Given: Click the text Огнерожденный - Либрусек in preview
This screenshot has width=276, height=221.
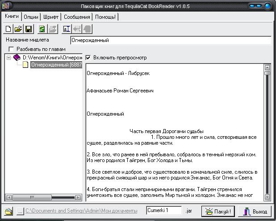Looking at the screenshot, I should 118,73.
